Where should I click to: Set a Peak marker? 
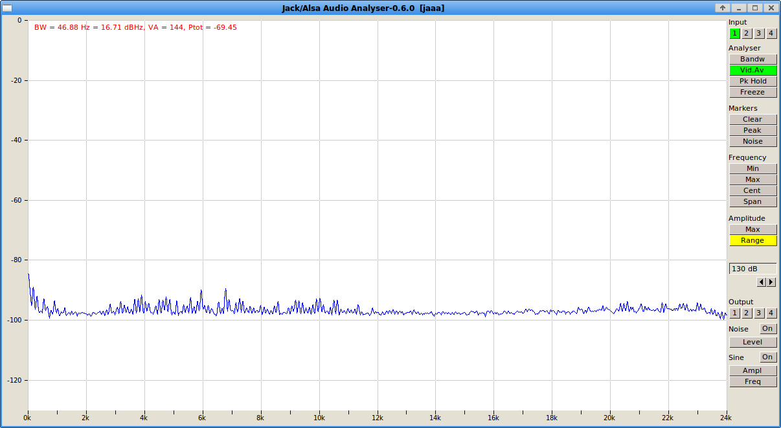753,130
